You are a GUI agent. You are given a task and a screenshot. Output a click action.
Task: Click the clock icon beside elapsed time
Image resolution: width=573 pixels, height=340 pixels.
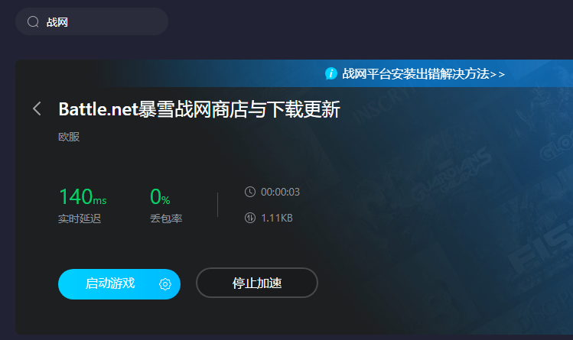click(250, 192)
